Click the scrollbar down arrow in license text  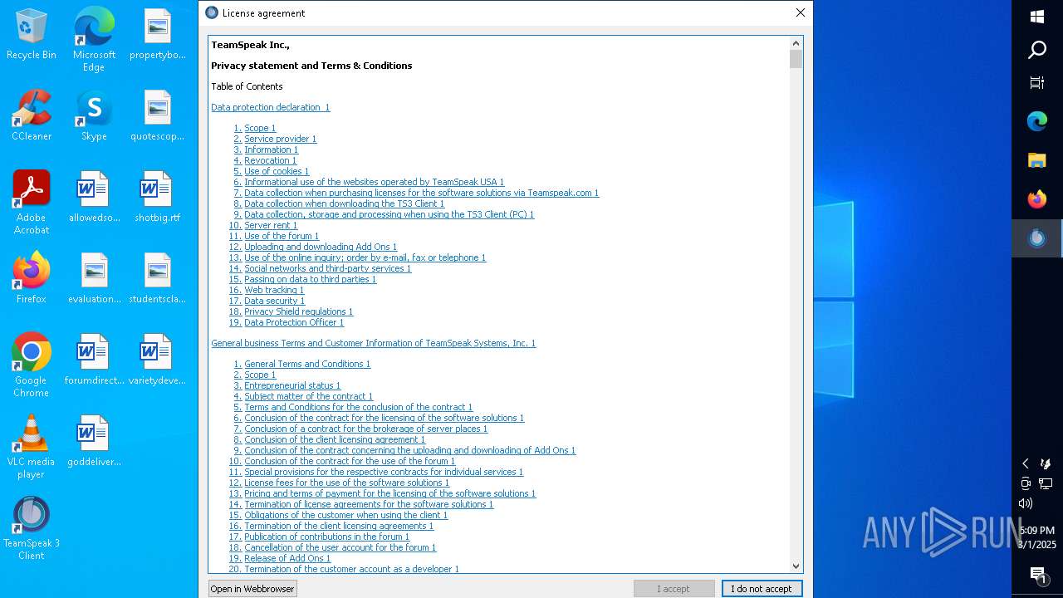click(796, 566)
